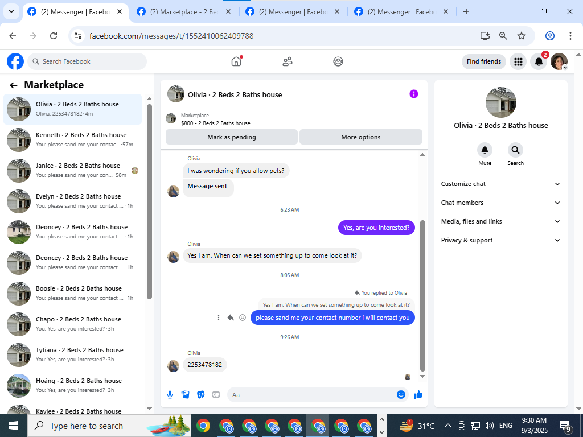View site information icon in address bar
Screen dimensions: 583x437
(77, 36)
